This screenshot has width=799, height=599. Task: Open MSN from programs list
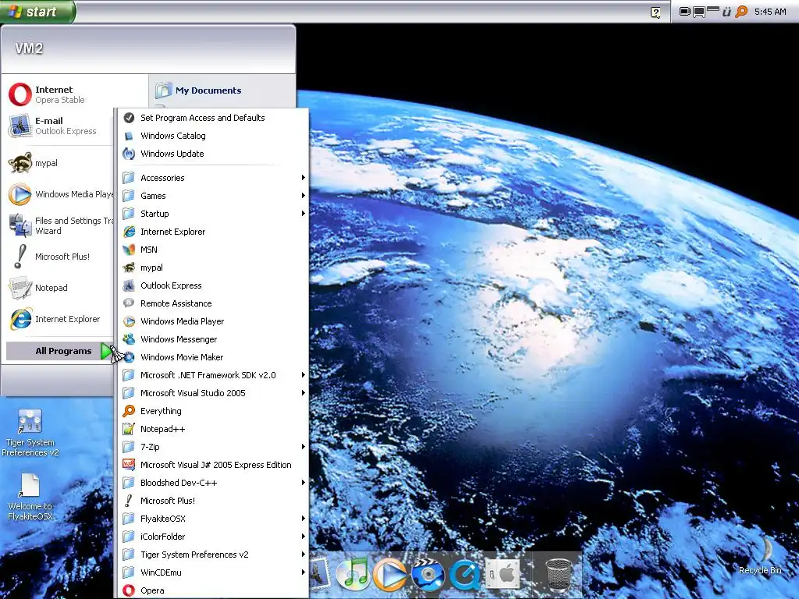(x=212, y=250)
